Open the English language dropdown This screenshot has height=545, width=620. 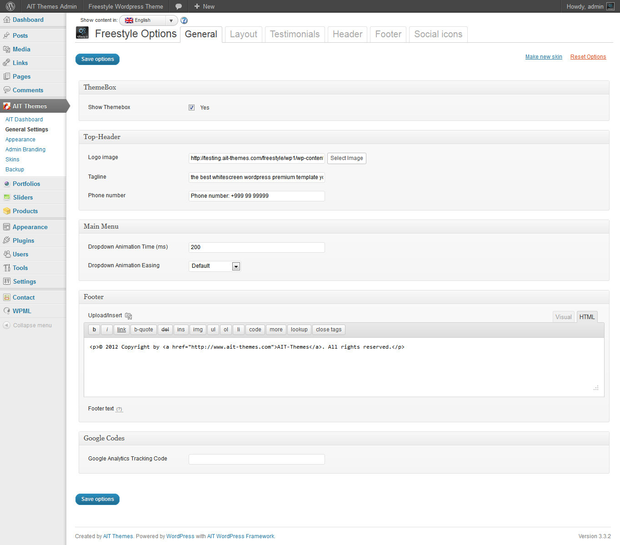pyautogui.click(x=148, y=20)
